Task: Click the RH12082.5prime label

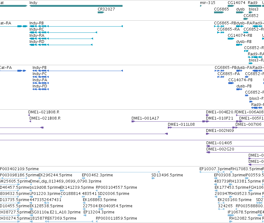Action: click(x=245, y=218)
